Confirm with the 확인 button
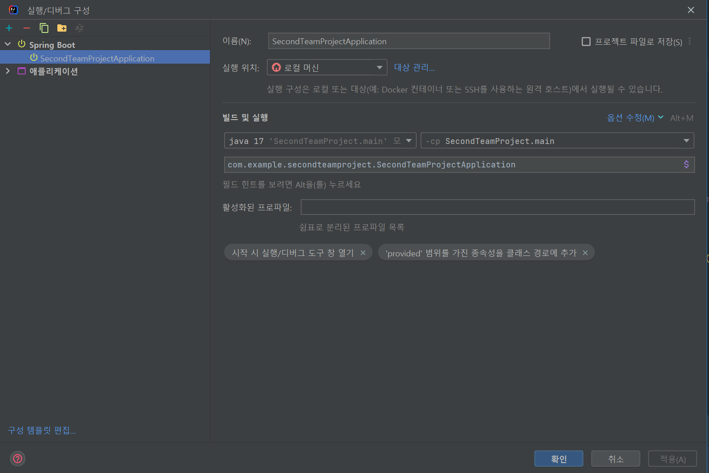Image resolution: width=709 pixels, height=473 pixels. (559, 459)
